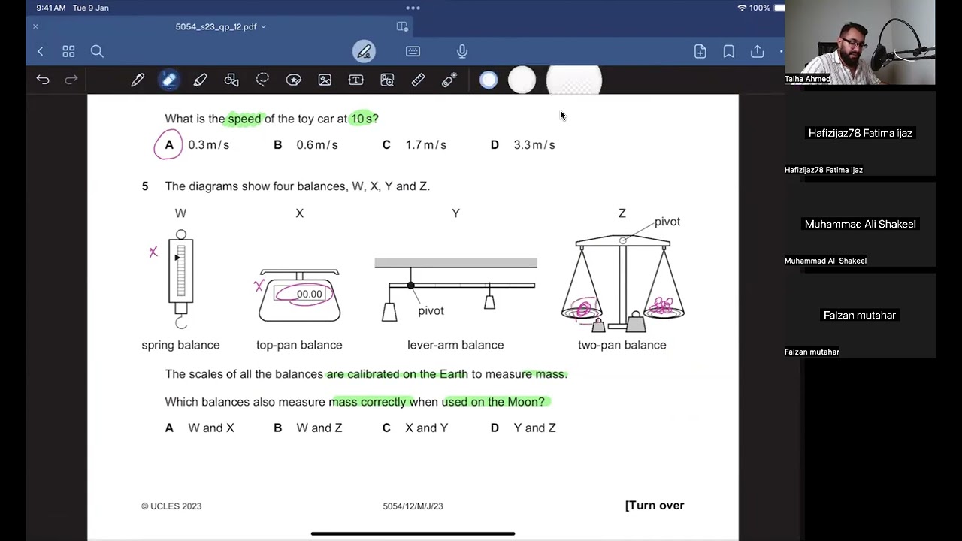
Task: Tap the three-dot multitasking menu at top
Action: [x=413, y=8]
